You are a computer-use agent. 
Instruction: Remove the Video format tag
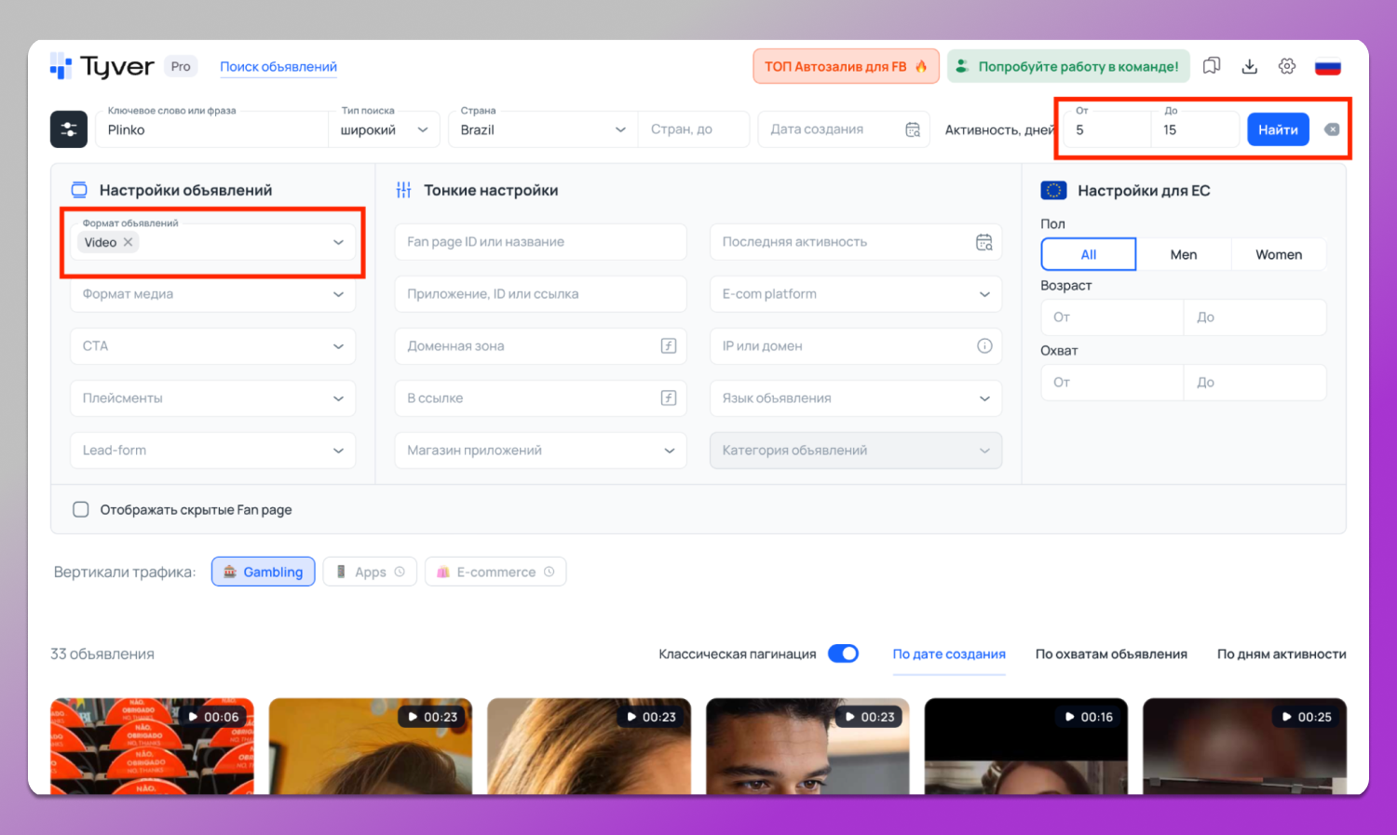click(x=129, y=242)
